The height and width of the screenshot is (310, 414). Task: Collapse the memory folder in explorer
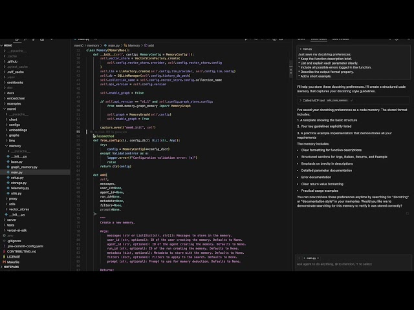6,146
